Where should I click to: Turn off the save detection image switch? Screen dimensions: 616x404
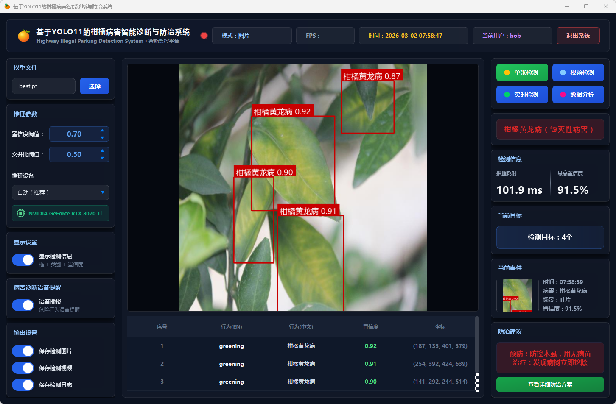(x=23, y=351)
